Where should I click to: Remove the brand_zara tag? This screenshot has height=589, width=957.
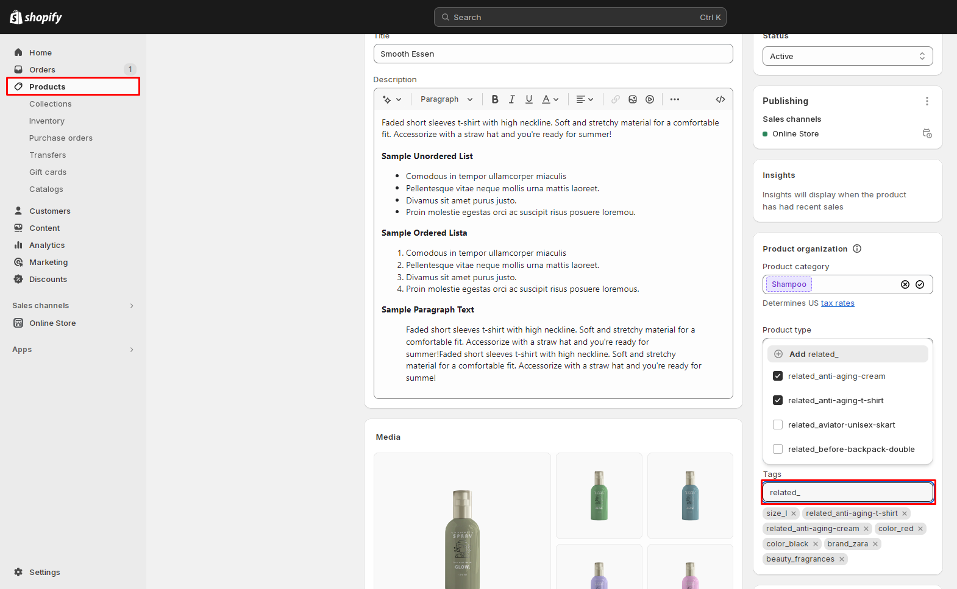(x=875, y=544)
